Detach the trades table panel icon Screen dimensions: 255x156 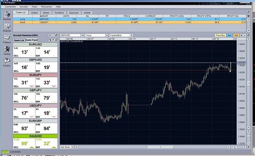(x=248, y=13)
